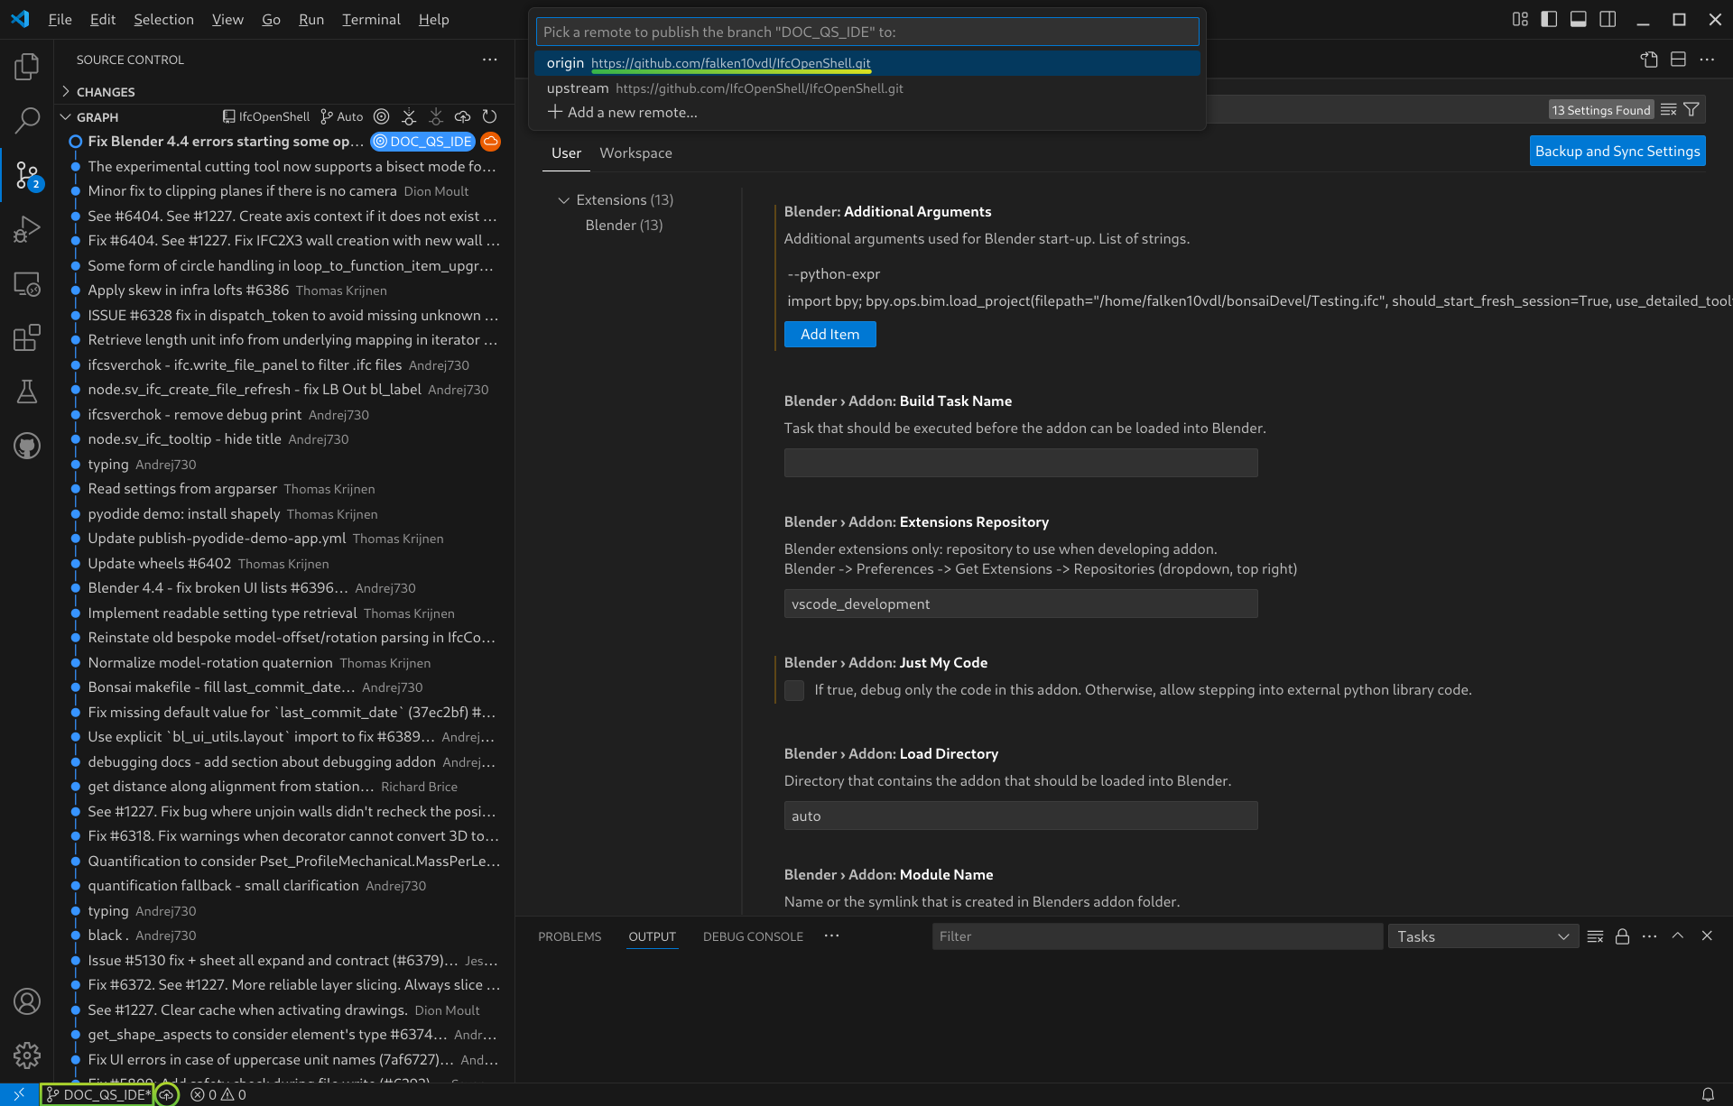Open Source Control view icon with badge
This screenshot has width=1733, height=1106.
coord(27,174)
